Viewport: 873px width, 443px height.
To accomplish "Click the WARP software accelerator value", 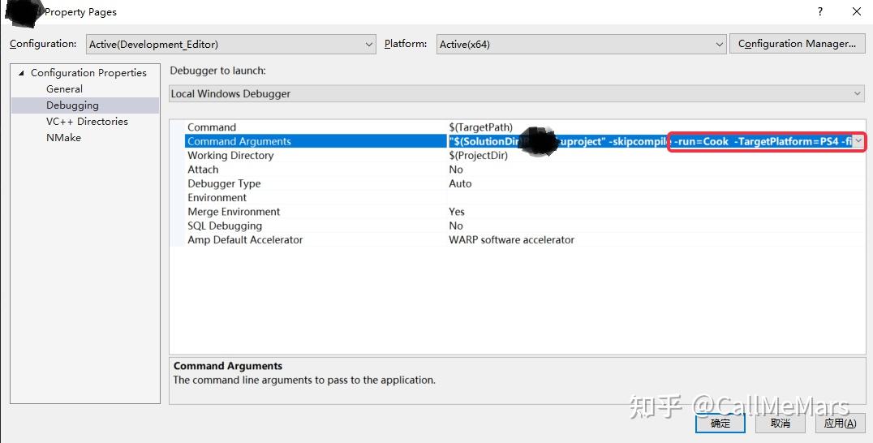I will [512, 240].
